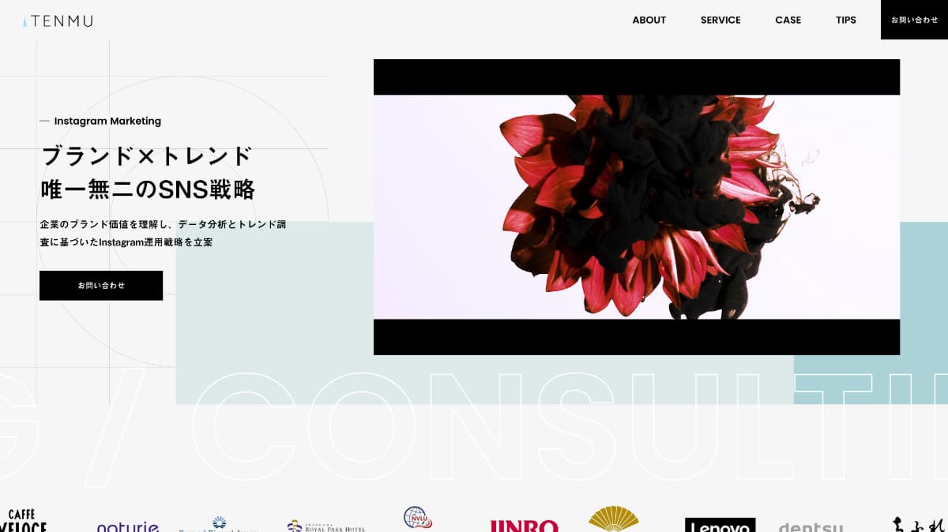Select TIPS in the top navigation
The width and height of the screenshot is (948, 532).
(x=845, y=20)
